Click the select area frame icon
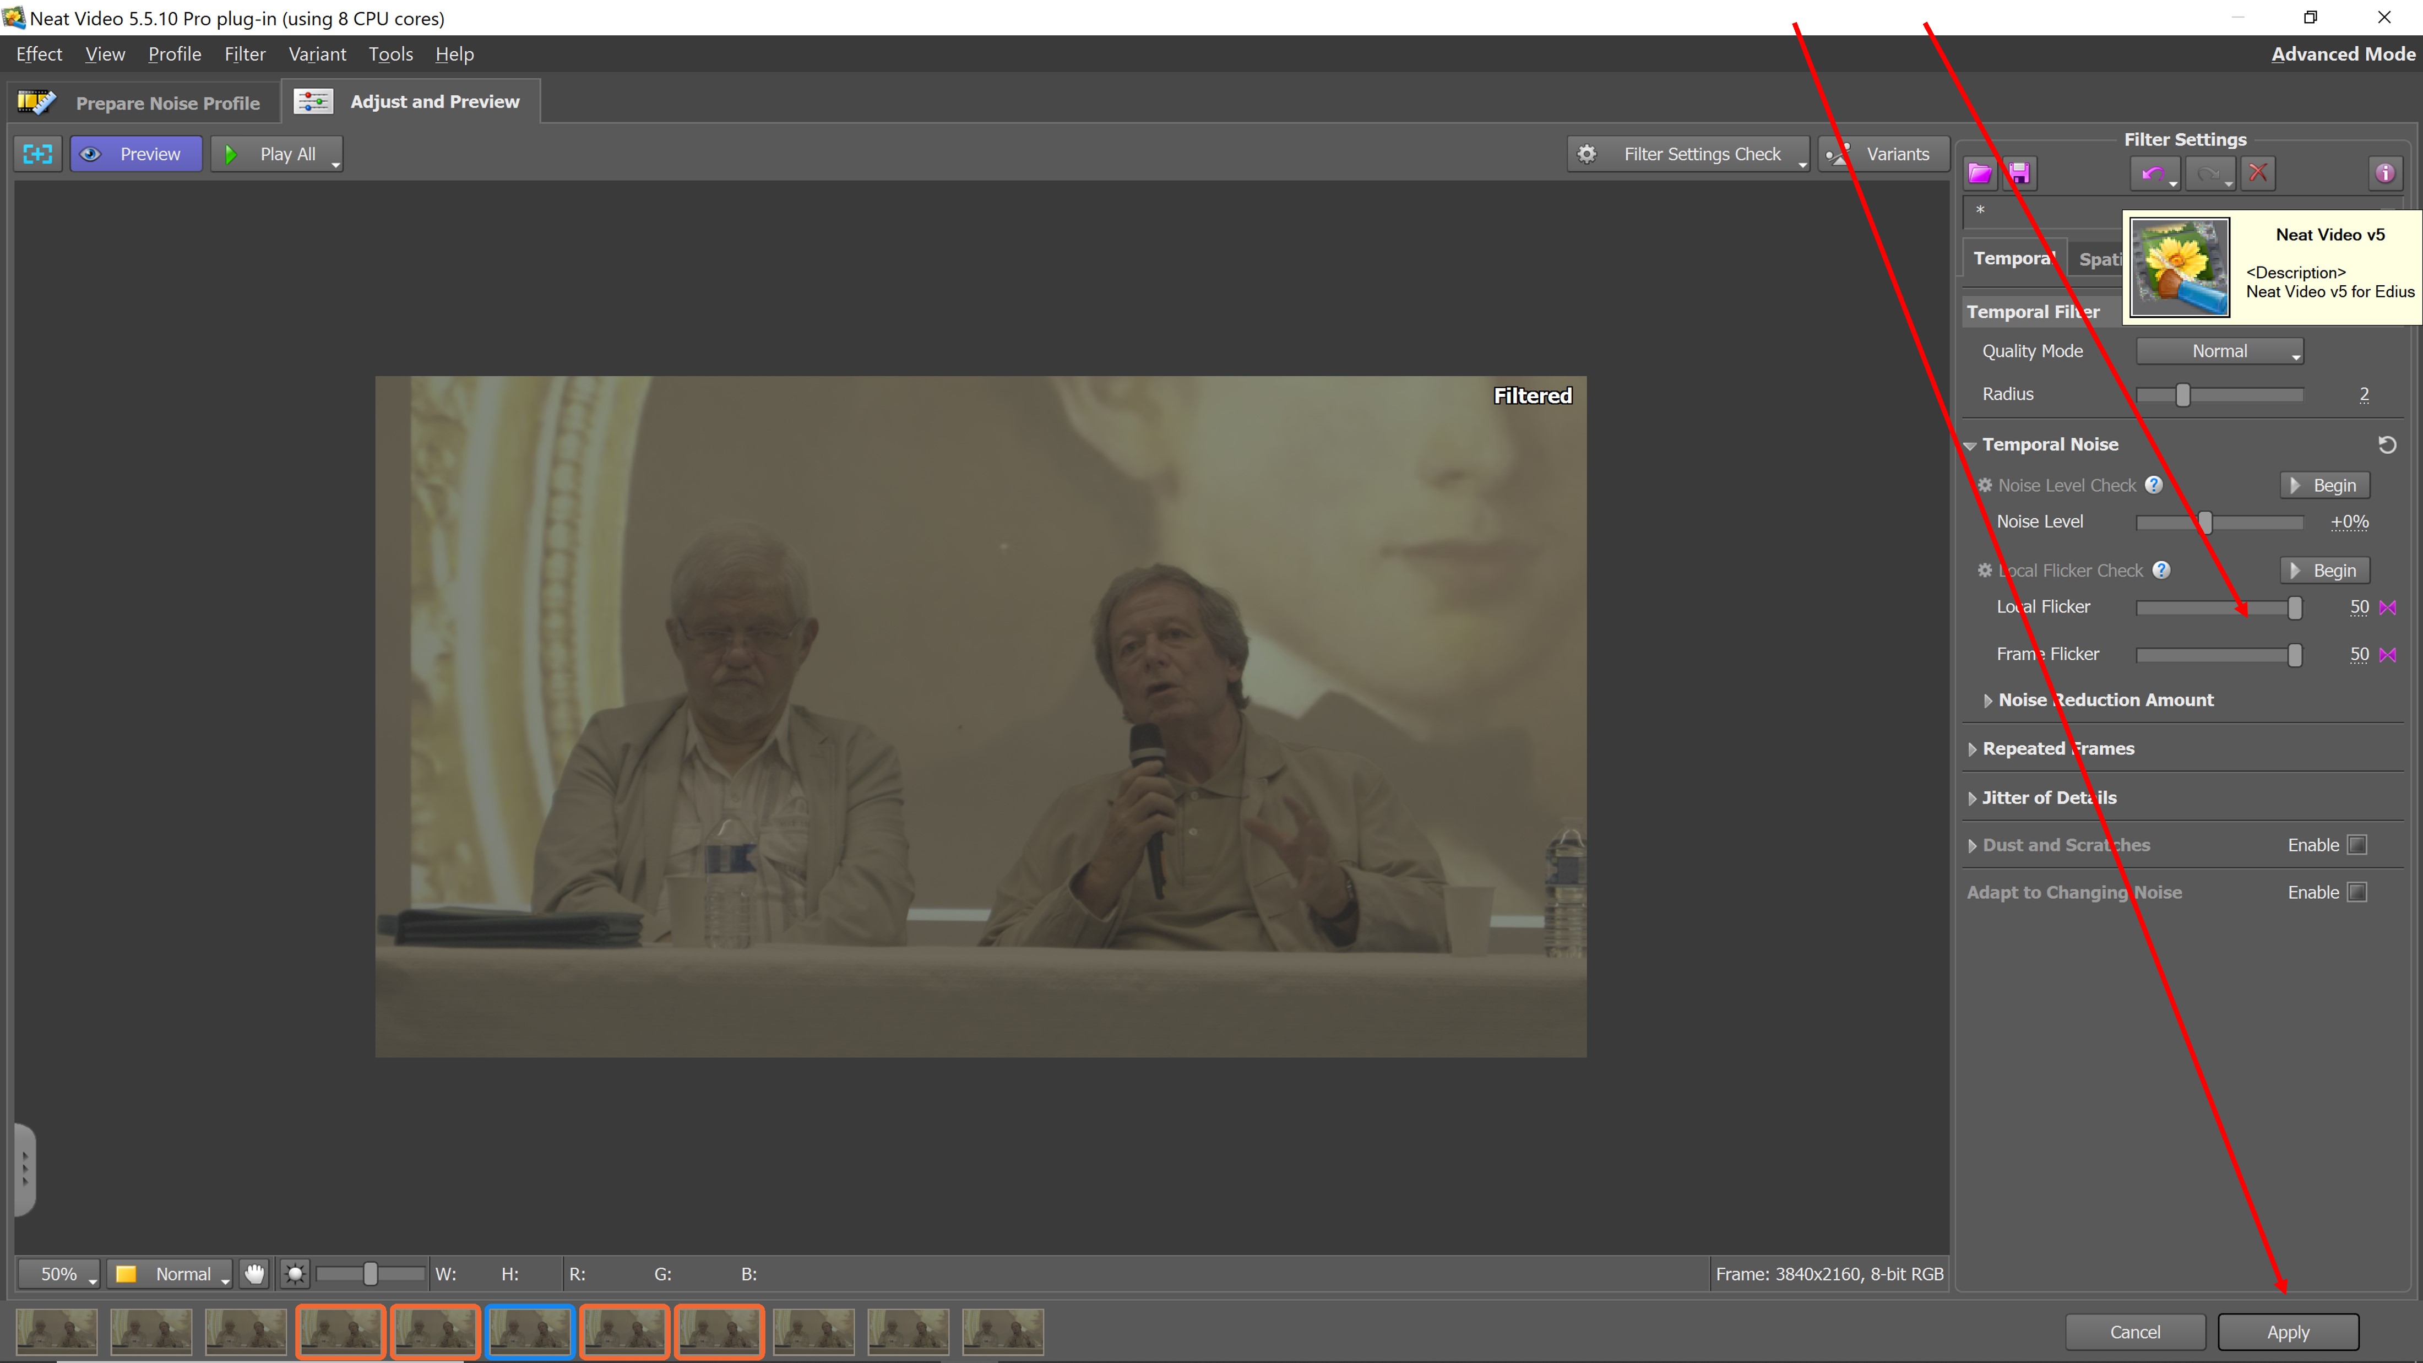2423x1363 pixels. tap(37, 154)
